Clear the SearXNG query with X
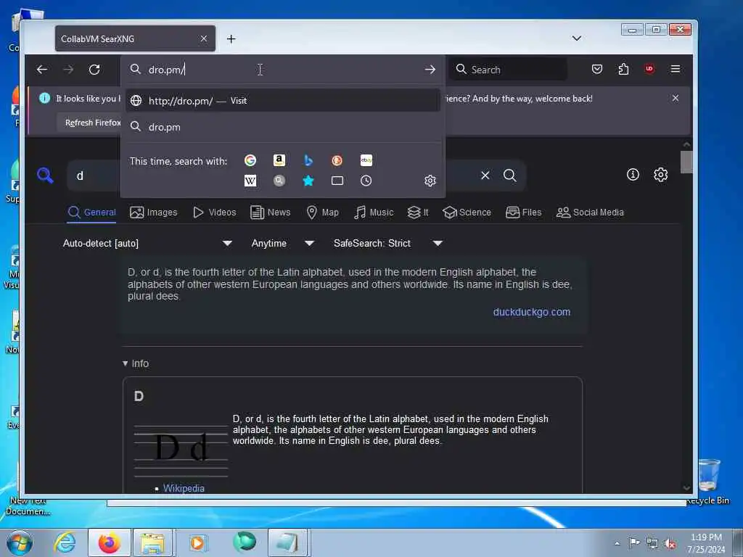The image size is (743, 557). click(485, 176)
